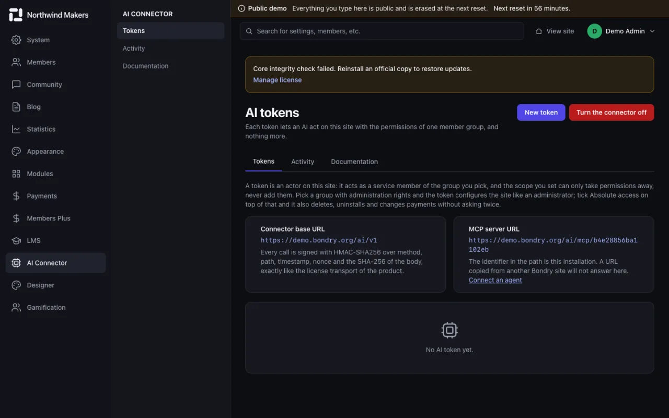The width and height of the screenshot is (669, 418).
Task: Open Appearance via the palette icon
Action: [x=16, y=152]
